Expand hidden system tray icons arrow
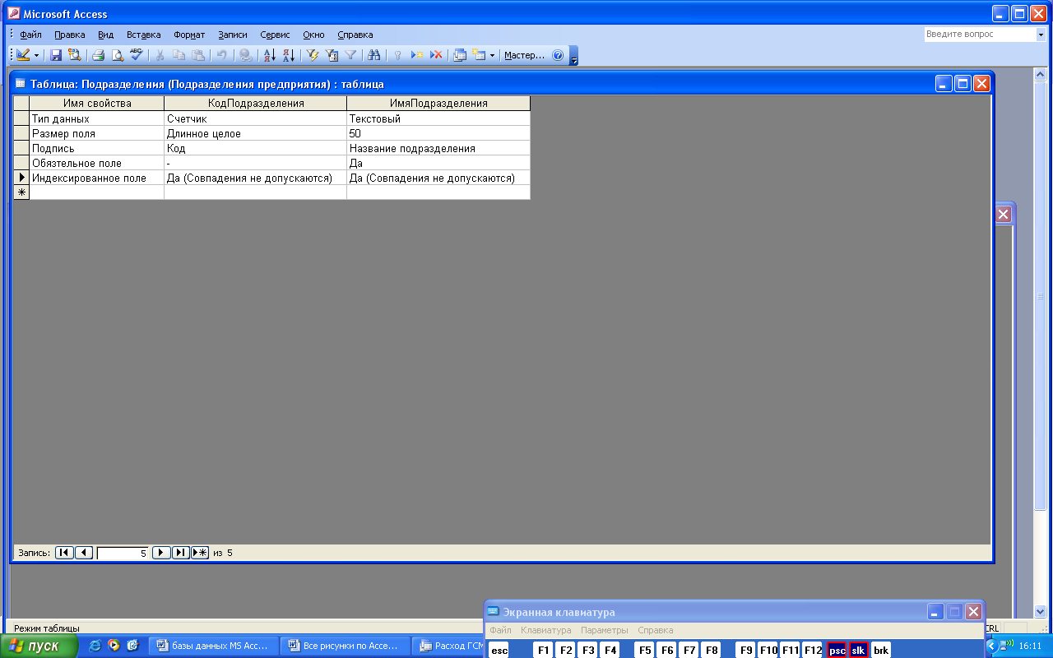 pos(991,646)
